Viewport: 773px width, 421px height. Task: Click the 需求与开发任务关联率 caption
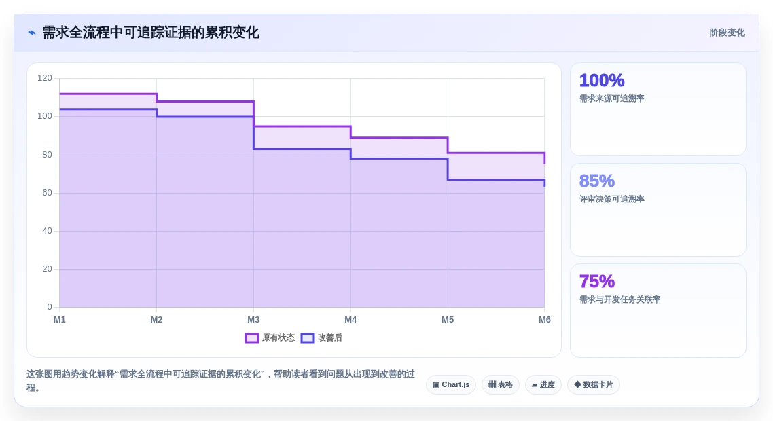[x=620, y=299]
